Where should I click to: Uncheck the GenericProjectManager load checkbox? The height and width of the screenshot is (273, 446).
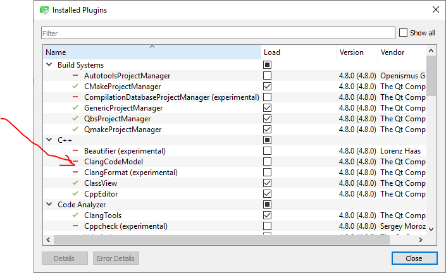click(267, 107)
